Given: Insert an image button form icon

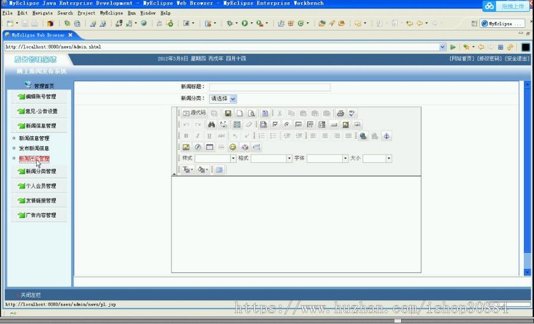Looking at the screenshot, I should (346, 124).
